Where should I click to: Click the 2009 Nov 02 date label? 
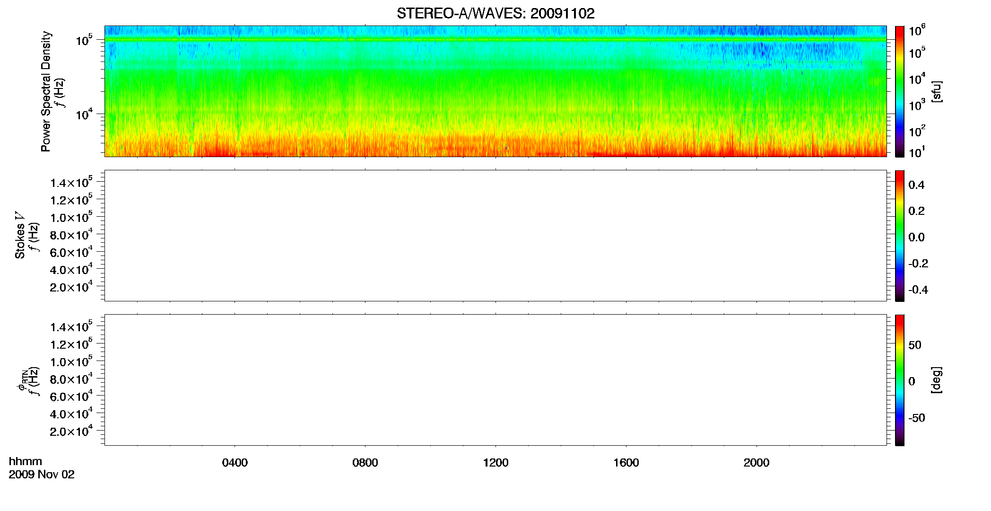(x=42, y=475)
